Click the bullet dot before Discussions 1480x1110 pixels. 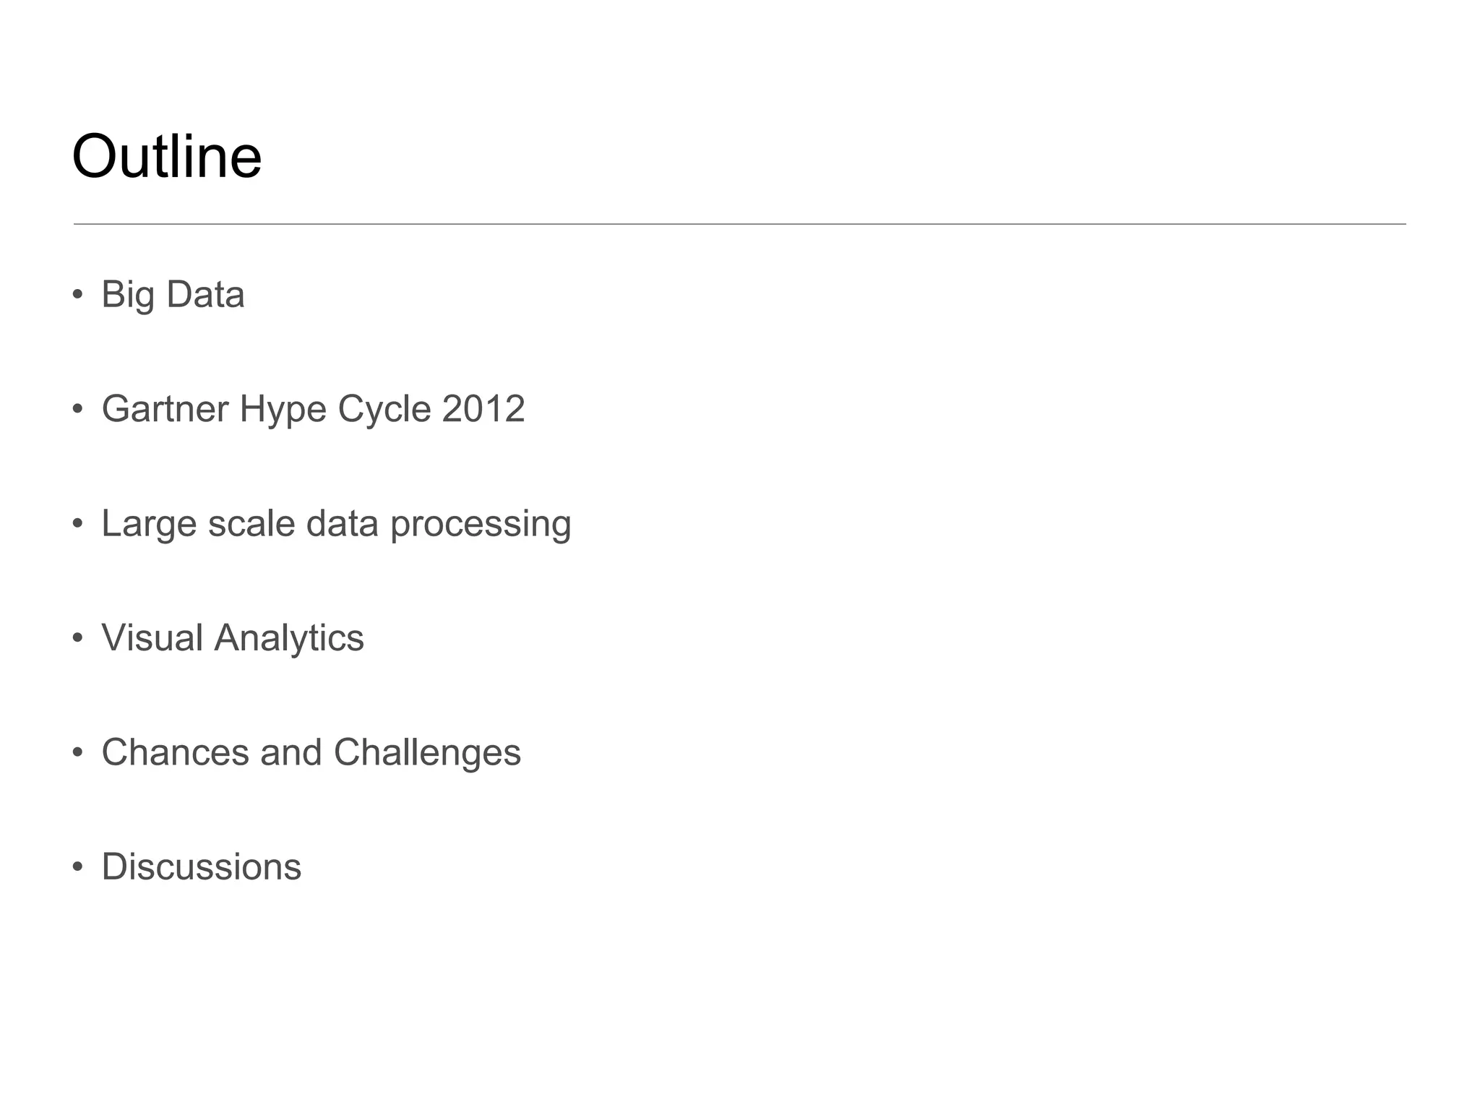pyautogui.click(x=78, y=866)
